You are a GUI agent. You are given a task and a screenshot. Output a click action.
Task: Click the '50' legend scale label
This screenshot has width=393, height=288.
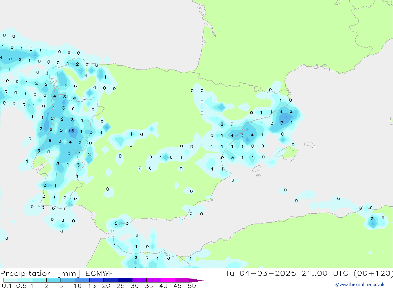(x=192, y=286)
